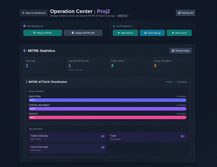Click the Refresh Stats arrows icon
The image size is (217, 167).
(173, 51)
